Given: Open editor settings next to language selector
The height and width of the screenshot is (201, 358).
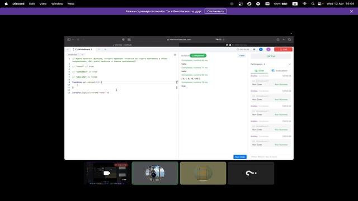Looking at the screenshot, I should [x=82, y=55].
